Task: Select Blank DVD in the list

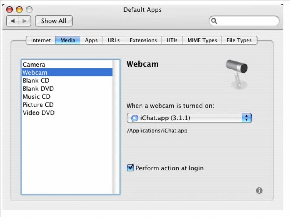Action: click(67, 88)
